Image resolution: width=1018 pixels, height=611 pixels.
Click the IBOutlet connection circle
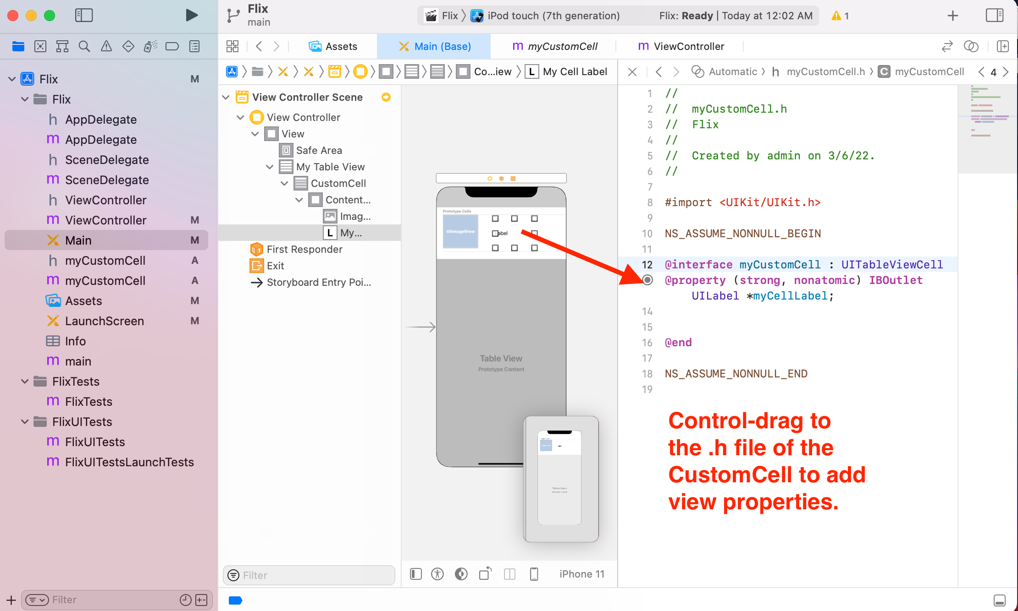click(647, 280)
